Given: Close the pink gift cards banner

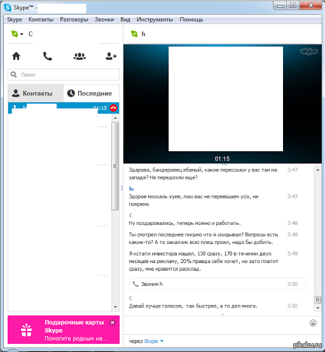Looking at the screenshot, I should [x=113, y=322].
